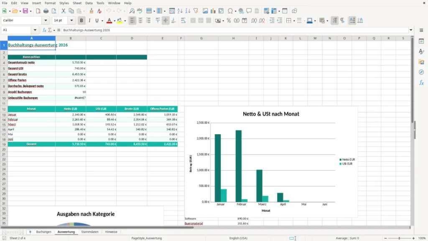The image size is (428, 241).
Task: Export the sheet directly as PDF
Action: 38,11
